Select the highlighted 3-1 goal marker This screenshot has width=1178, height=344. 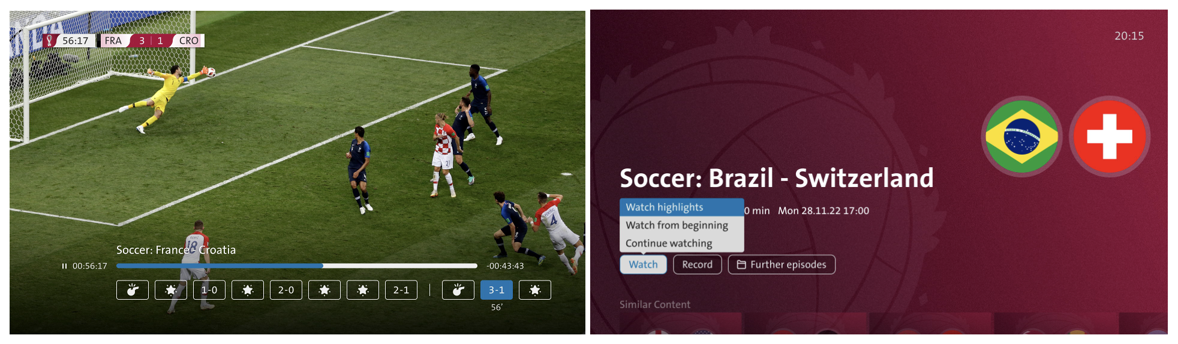pos(497,290)
